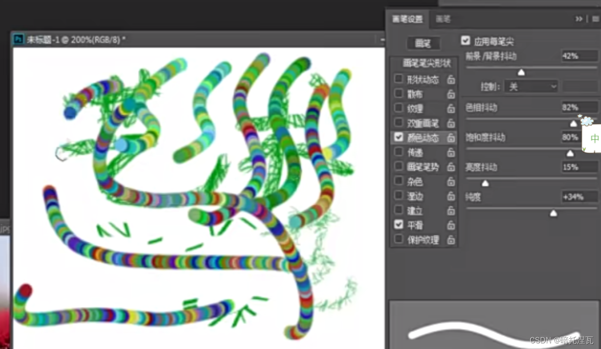The height and width of the screenshot is (349, 601).
Task: Uncheck the 颜色动态 checkbox
Action: pyautogui.click(x=398, y=137)
